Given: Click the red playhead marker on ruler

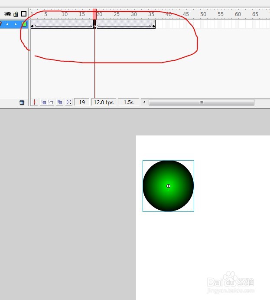Looking at the screenshot, I should [x=95, y=14].
